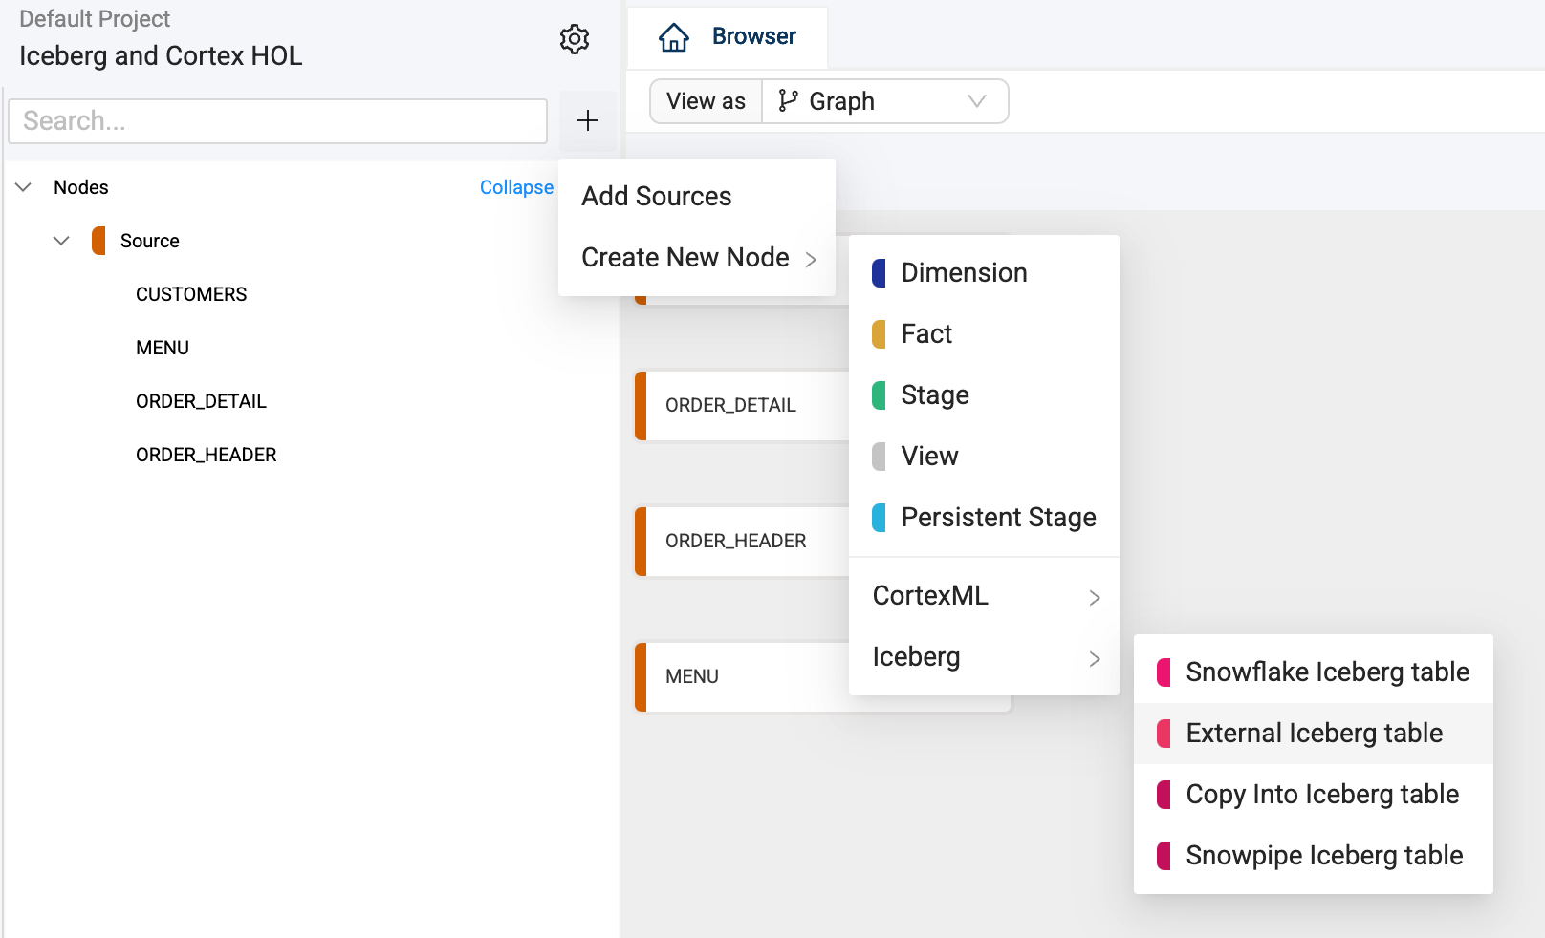Viewport: 1545px width, 938px height.
Task: Click the cyan Persistent Stage marker
Action: (879, 518)
